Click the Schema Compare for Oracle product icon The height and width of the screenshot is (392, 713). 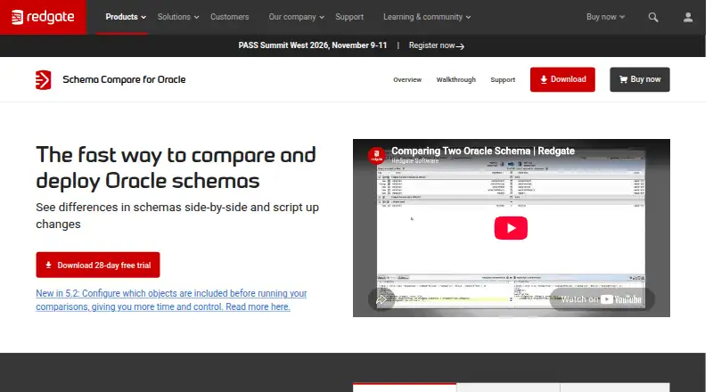coord(44,80)
